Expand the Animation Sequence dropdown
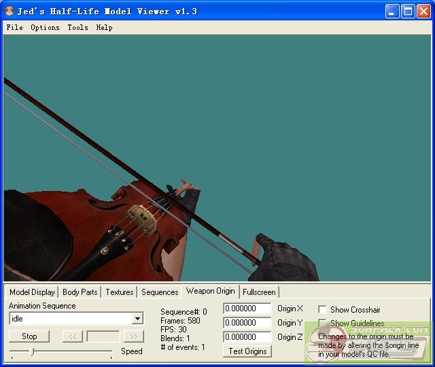This screenshot has width=435, height=367. click(x=138, y=319)
